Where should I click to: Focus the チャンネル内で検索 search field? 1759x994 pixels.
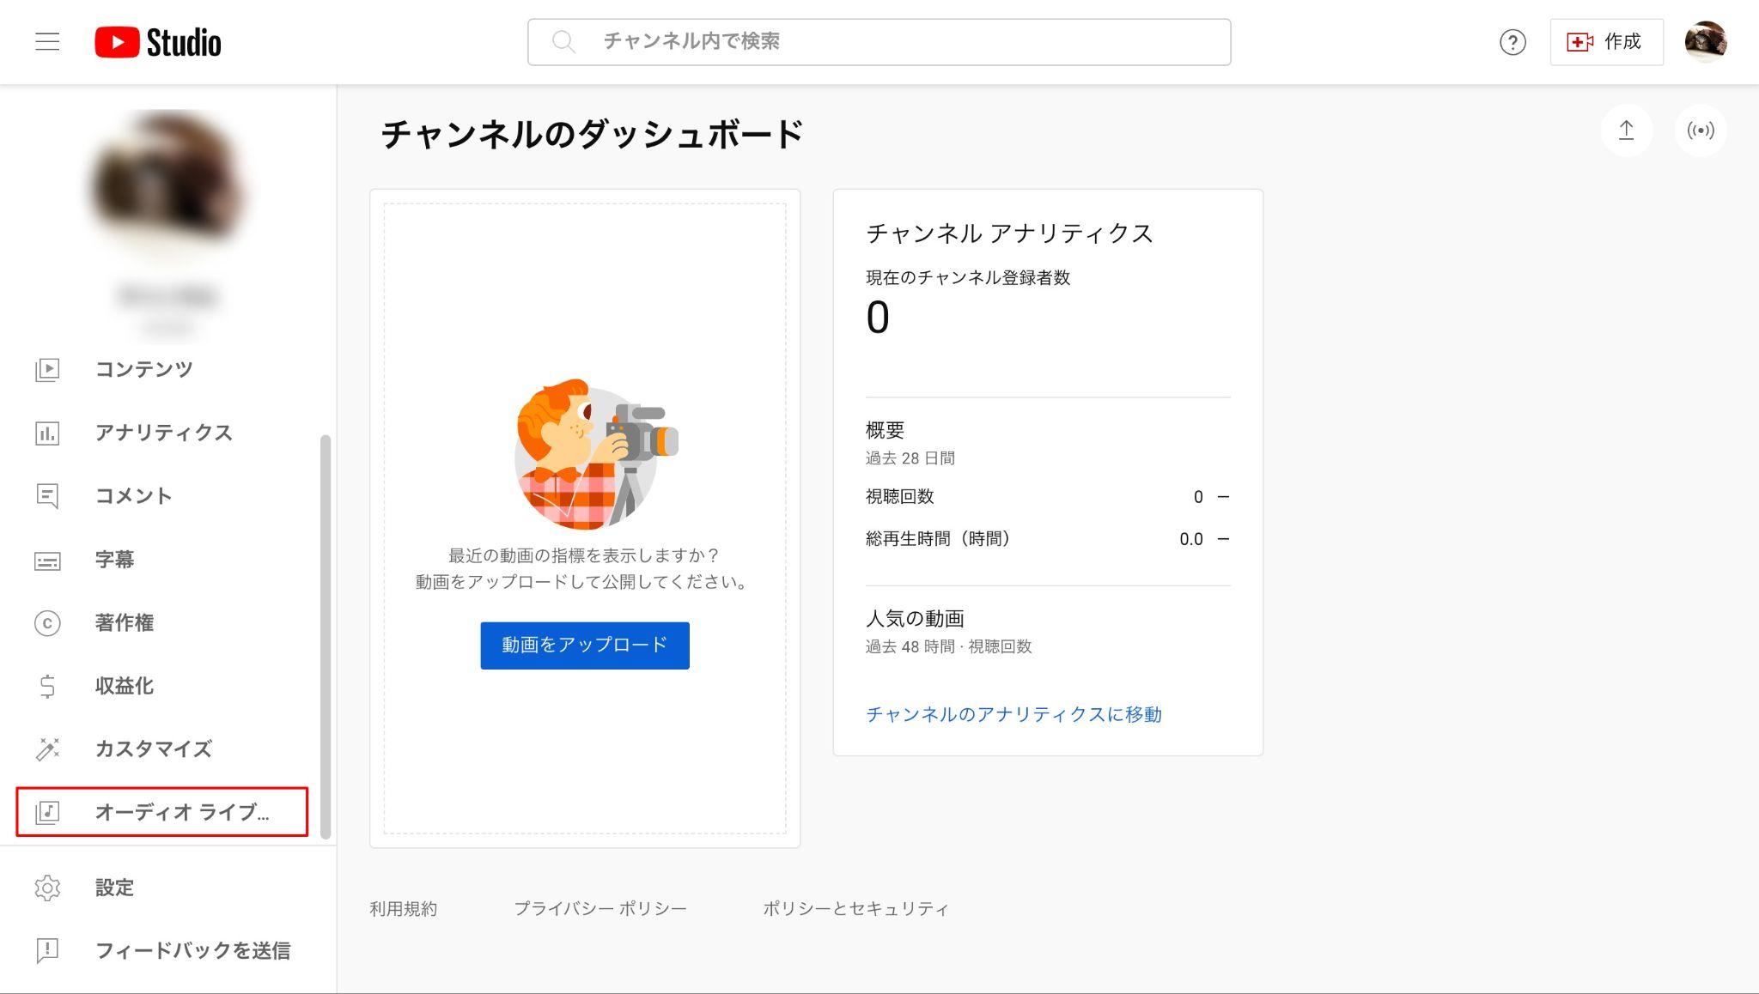[879, 42]
